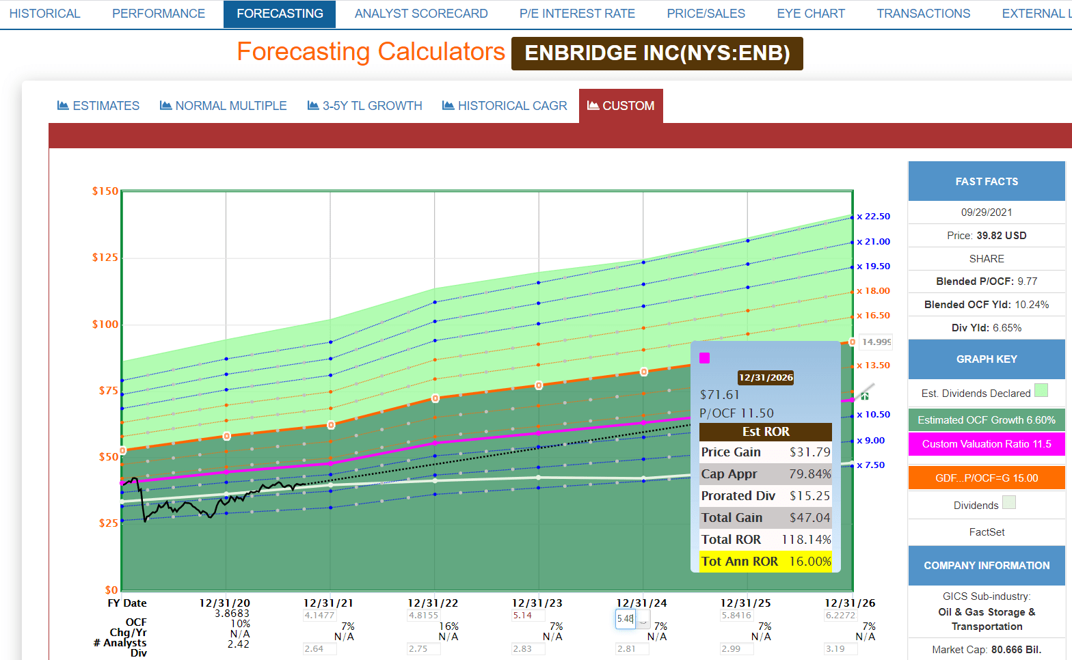The height and width of the screenshot is (660, 1072).
Task: Click the ENBRIDGE INC(NYS:ENB) title badge
Action: (657, 53)
